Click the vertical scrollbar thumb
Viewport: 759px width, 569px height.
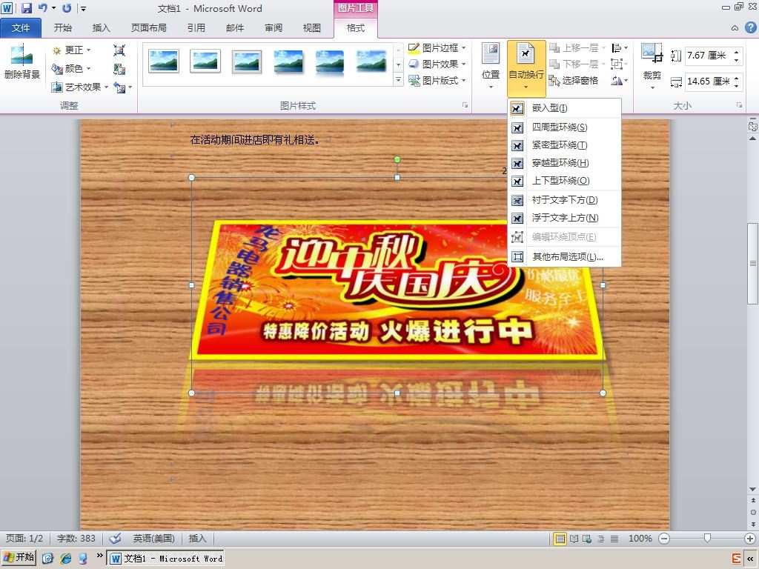pos(753,264)
